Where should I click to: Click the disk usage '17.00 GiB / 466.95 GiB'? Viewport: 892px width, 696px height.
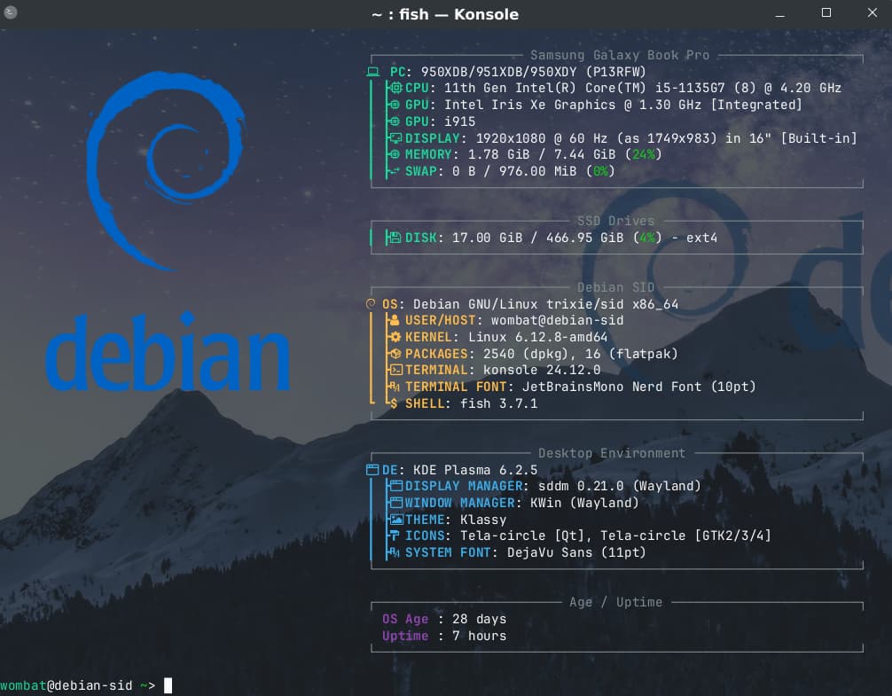[537, 238]
